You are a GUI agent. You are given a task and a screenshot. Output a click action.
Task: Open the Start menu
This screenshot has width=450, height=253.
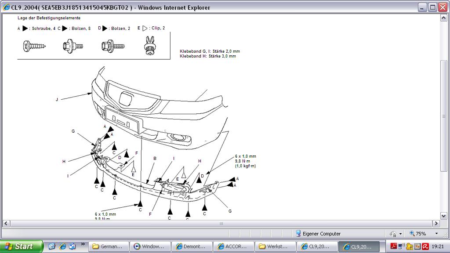(x=21, y=246)
